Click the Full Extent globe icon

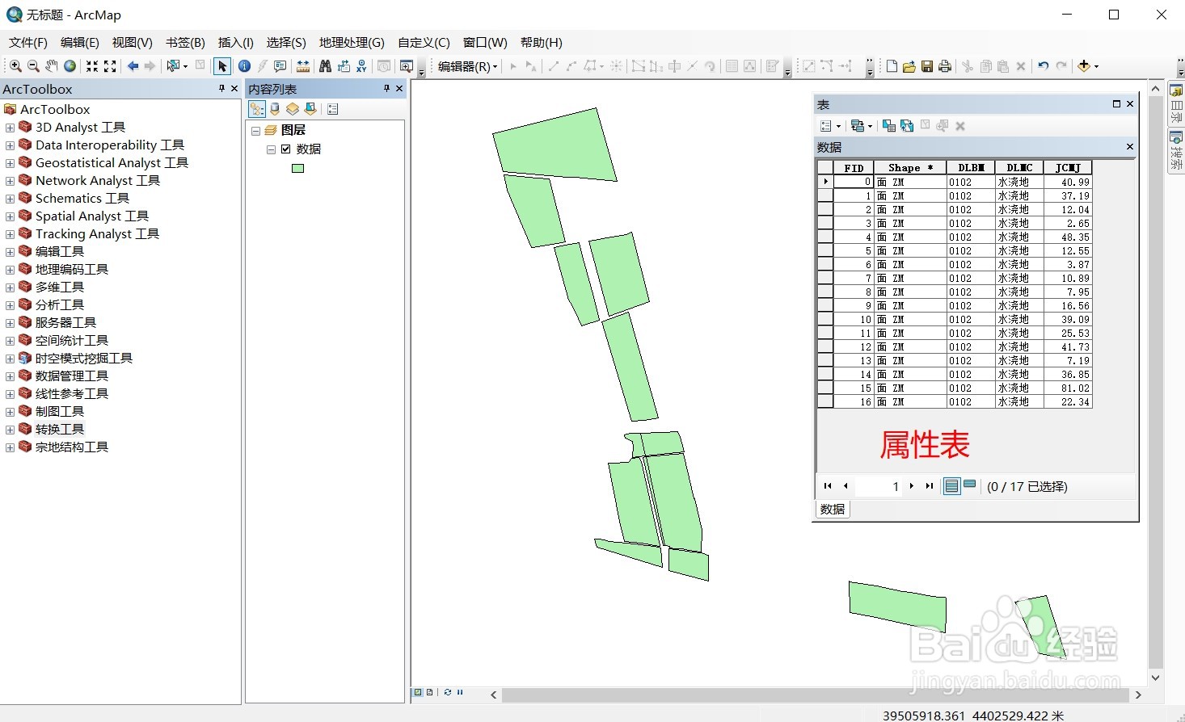coord(70,65)
